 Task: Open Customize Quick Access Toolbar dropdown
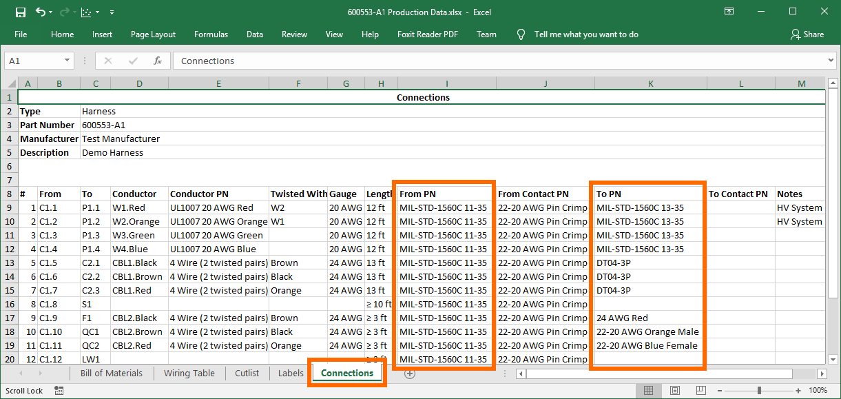coord(112,12)
